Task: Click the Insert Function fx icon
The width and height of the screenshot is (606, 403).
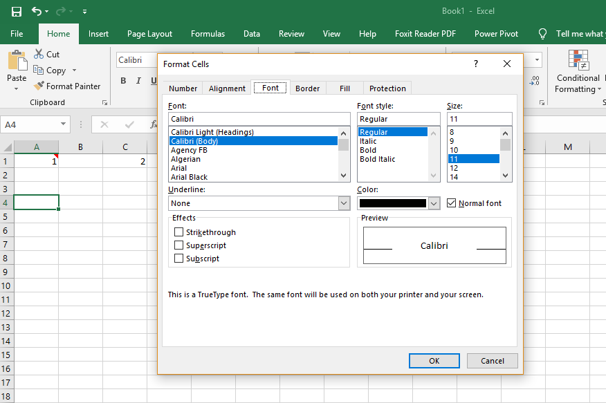Action: pos(154,124)
